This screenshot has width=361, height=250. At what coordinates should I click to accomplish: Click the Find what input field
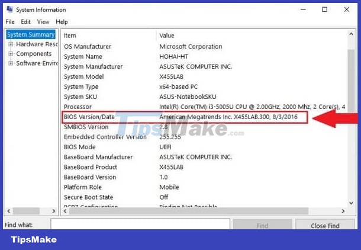[140, 224]
